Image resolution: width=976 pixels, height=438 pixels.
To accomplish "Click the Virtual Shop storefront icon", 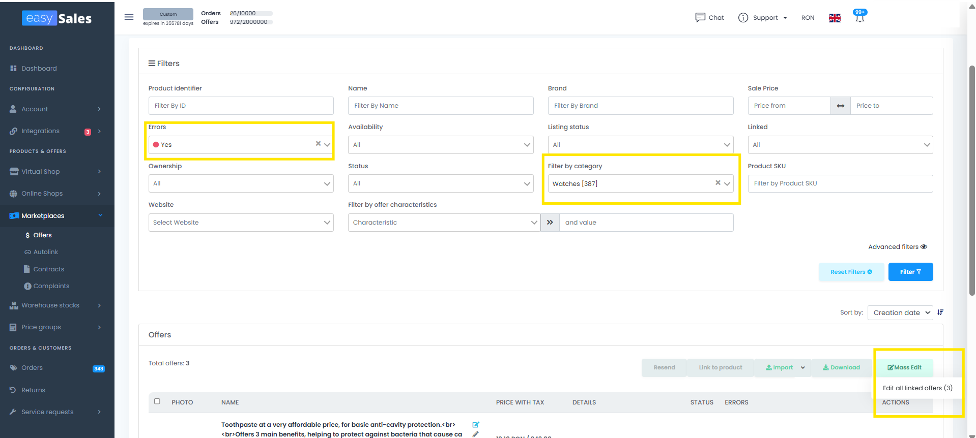I will pyautogui.click(x=14, y=172).
